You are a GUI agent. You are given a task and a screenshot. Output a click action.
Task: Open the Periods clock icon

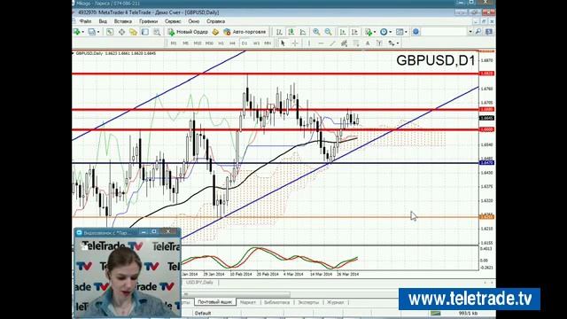coord(384,32)
